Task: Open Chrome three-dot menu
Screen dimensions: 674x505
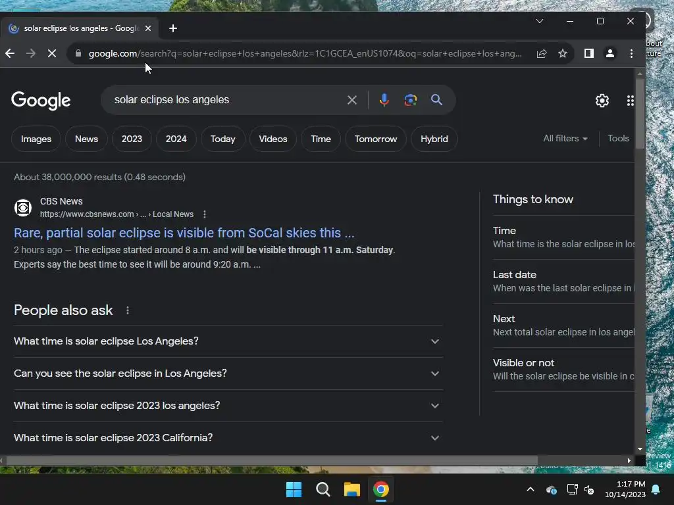Action: coord(631,53)
